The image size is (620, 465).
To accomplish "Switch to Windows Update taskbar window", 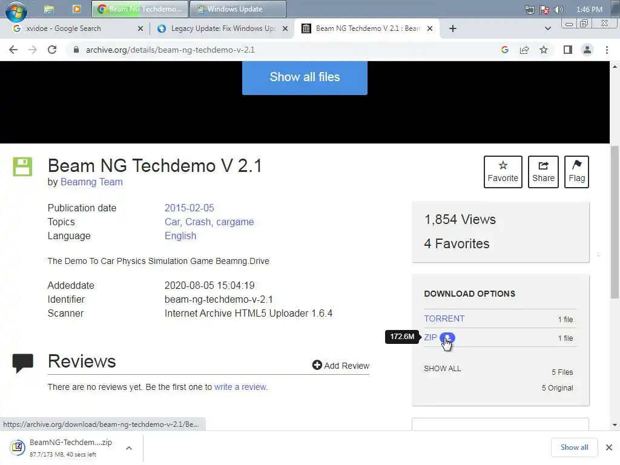I will point(237,8).
